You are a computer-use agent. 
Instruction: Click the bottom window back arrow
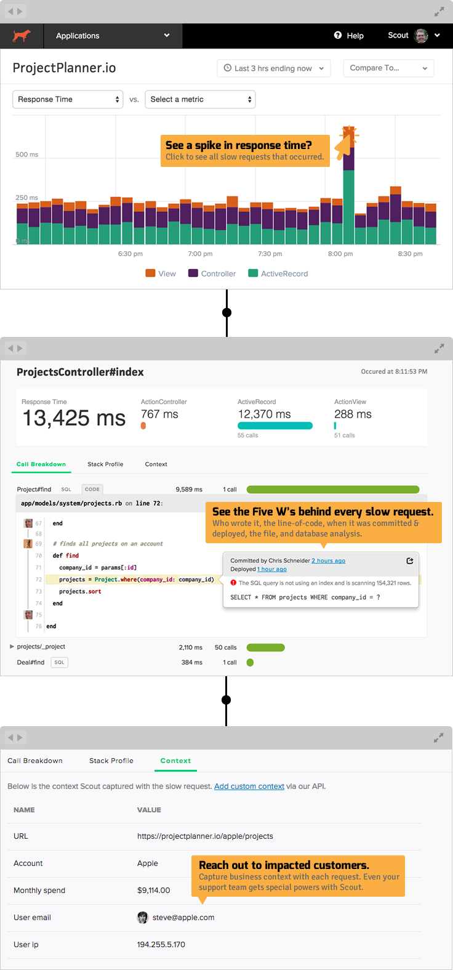(11, 738)
